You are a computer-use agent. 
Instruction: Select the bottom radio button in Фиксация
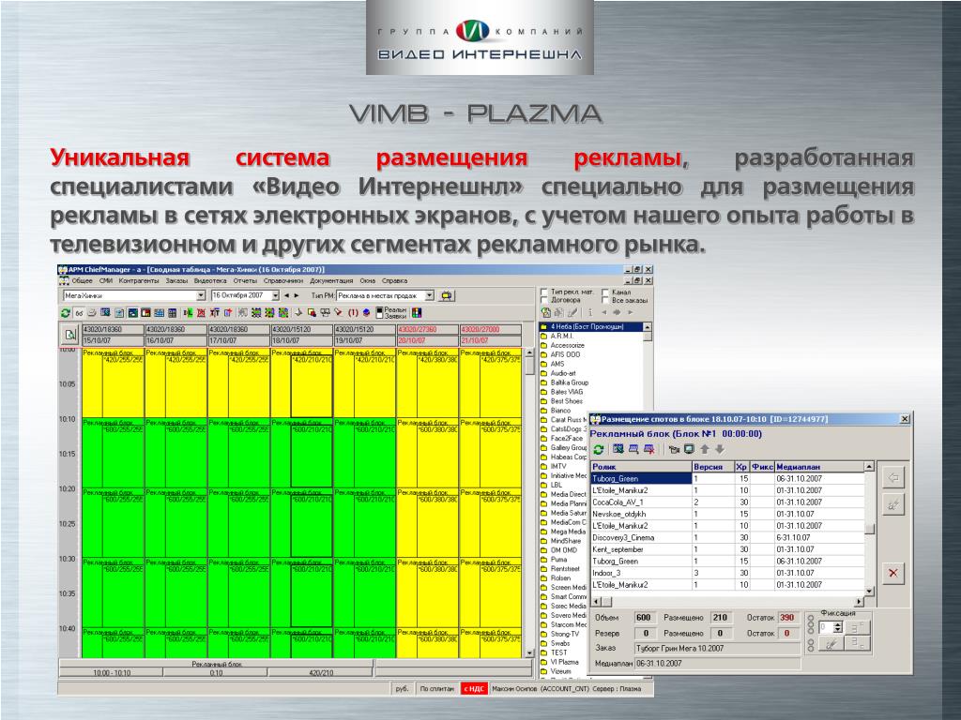tap(812, 648)
